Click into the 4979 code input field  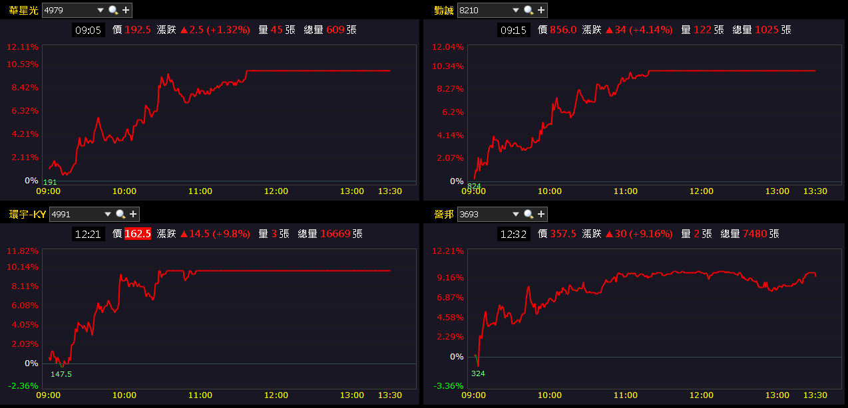[69, 10]
